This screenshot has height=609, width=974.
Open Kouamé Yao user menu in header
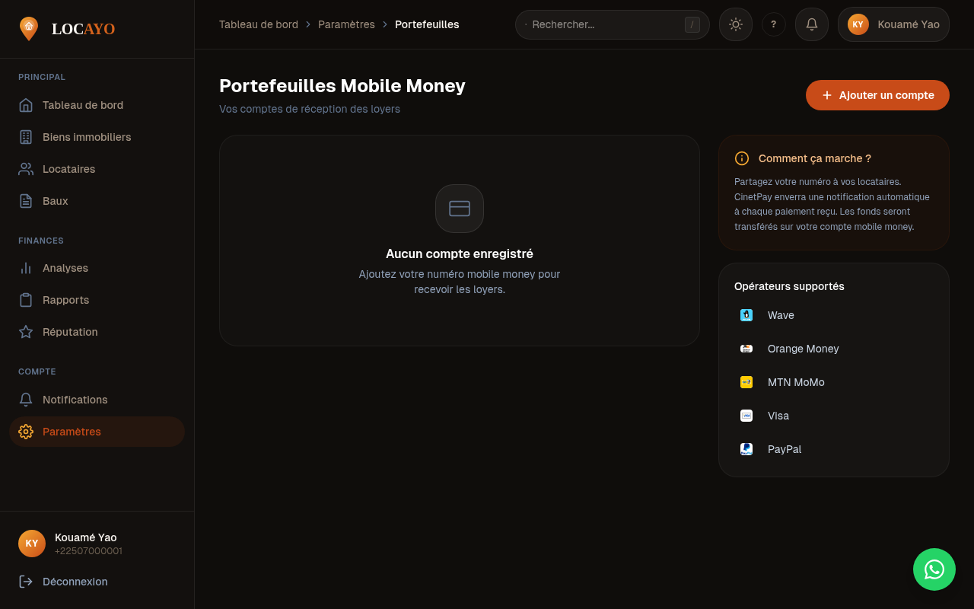[893, 24]
